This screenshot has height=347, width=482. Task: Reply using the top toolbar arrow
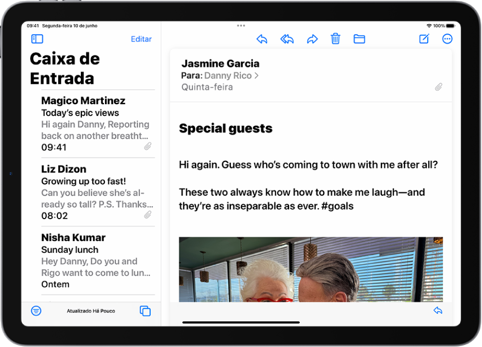click(262, 39)
